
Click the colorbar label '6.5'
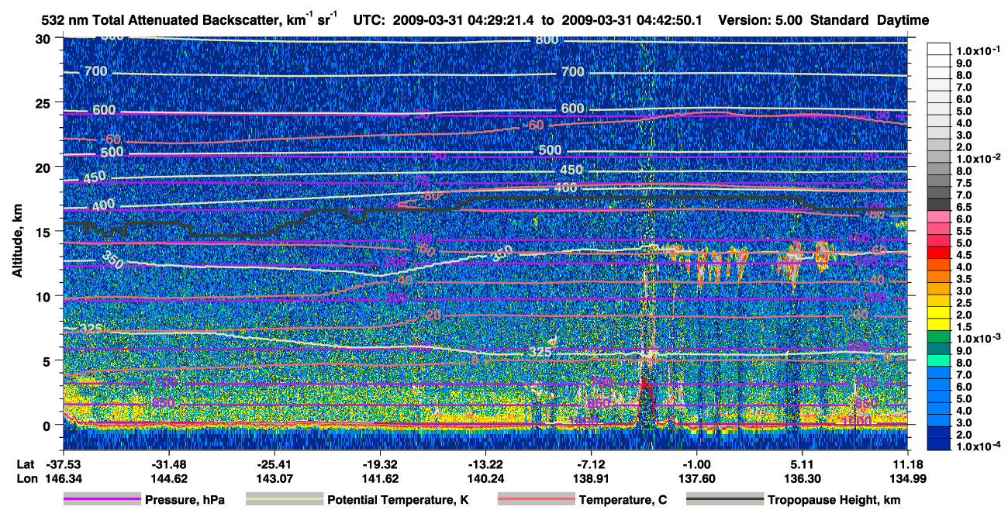962,207
